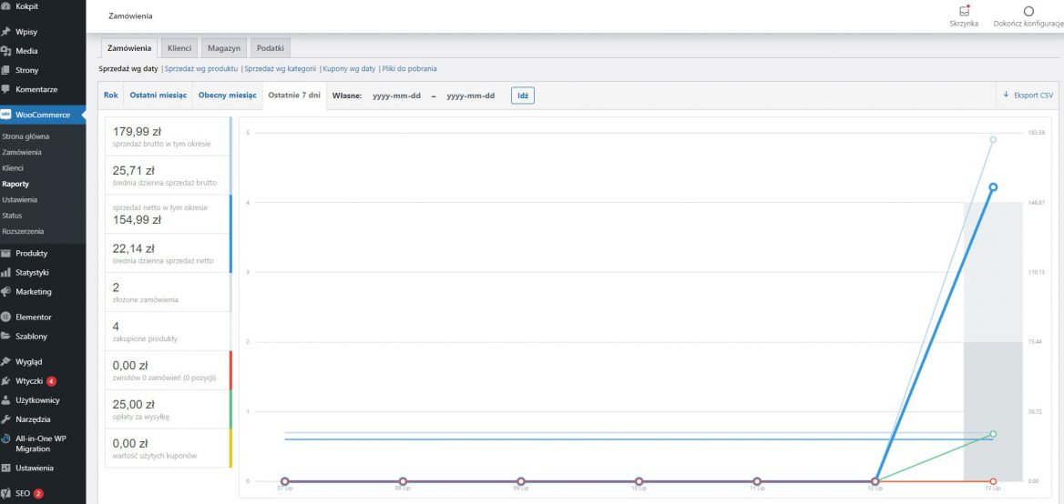Click the 2 złożone zamówienia legend item
1064x504 pixels.
(169, 292)
